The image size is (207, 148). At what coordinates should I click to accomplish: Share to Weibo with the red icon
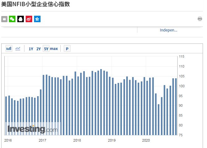29,19
